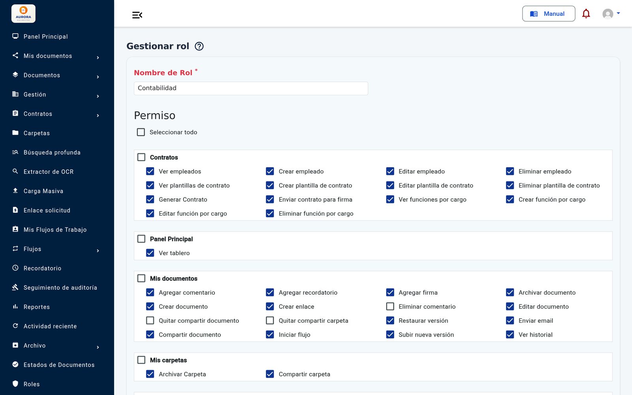Click the Seguimiento de auditoría gavel icon
632x395 pixels.
15,287
